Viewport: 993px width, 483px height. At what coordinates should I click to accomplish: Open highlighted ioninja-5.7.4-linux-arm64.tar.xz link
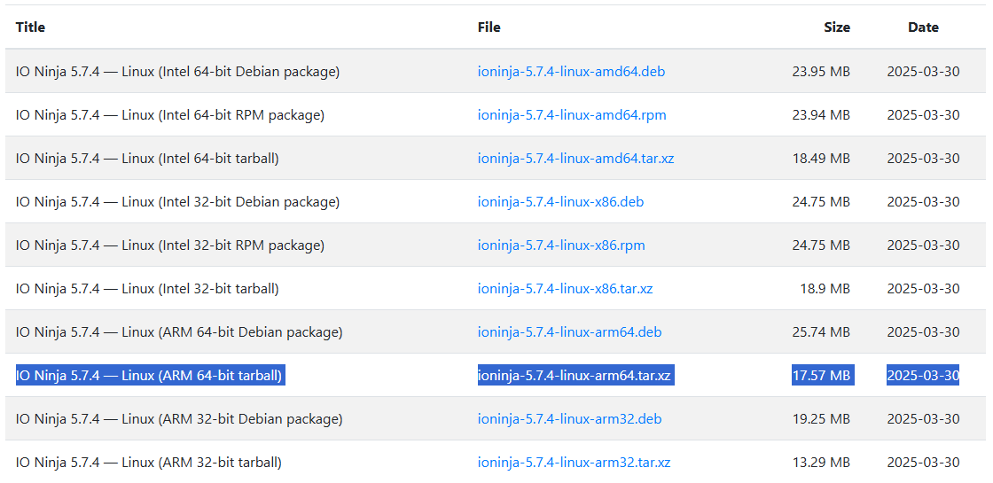pyautogui.click(x=575, y=376)
